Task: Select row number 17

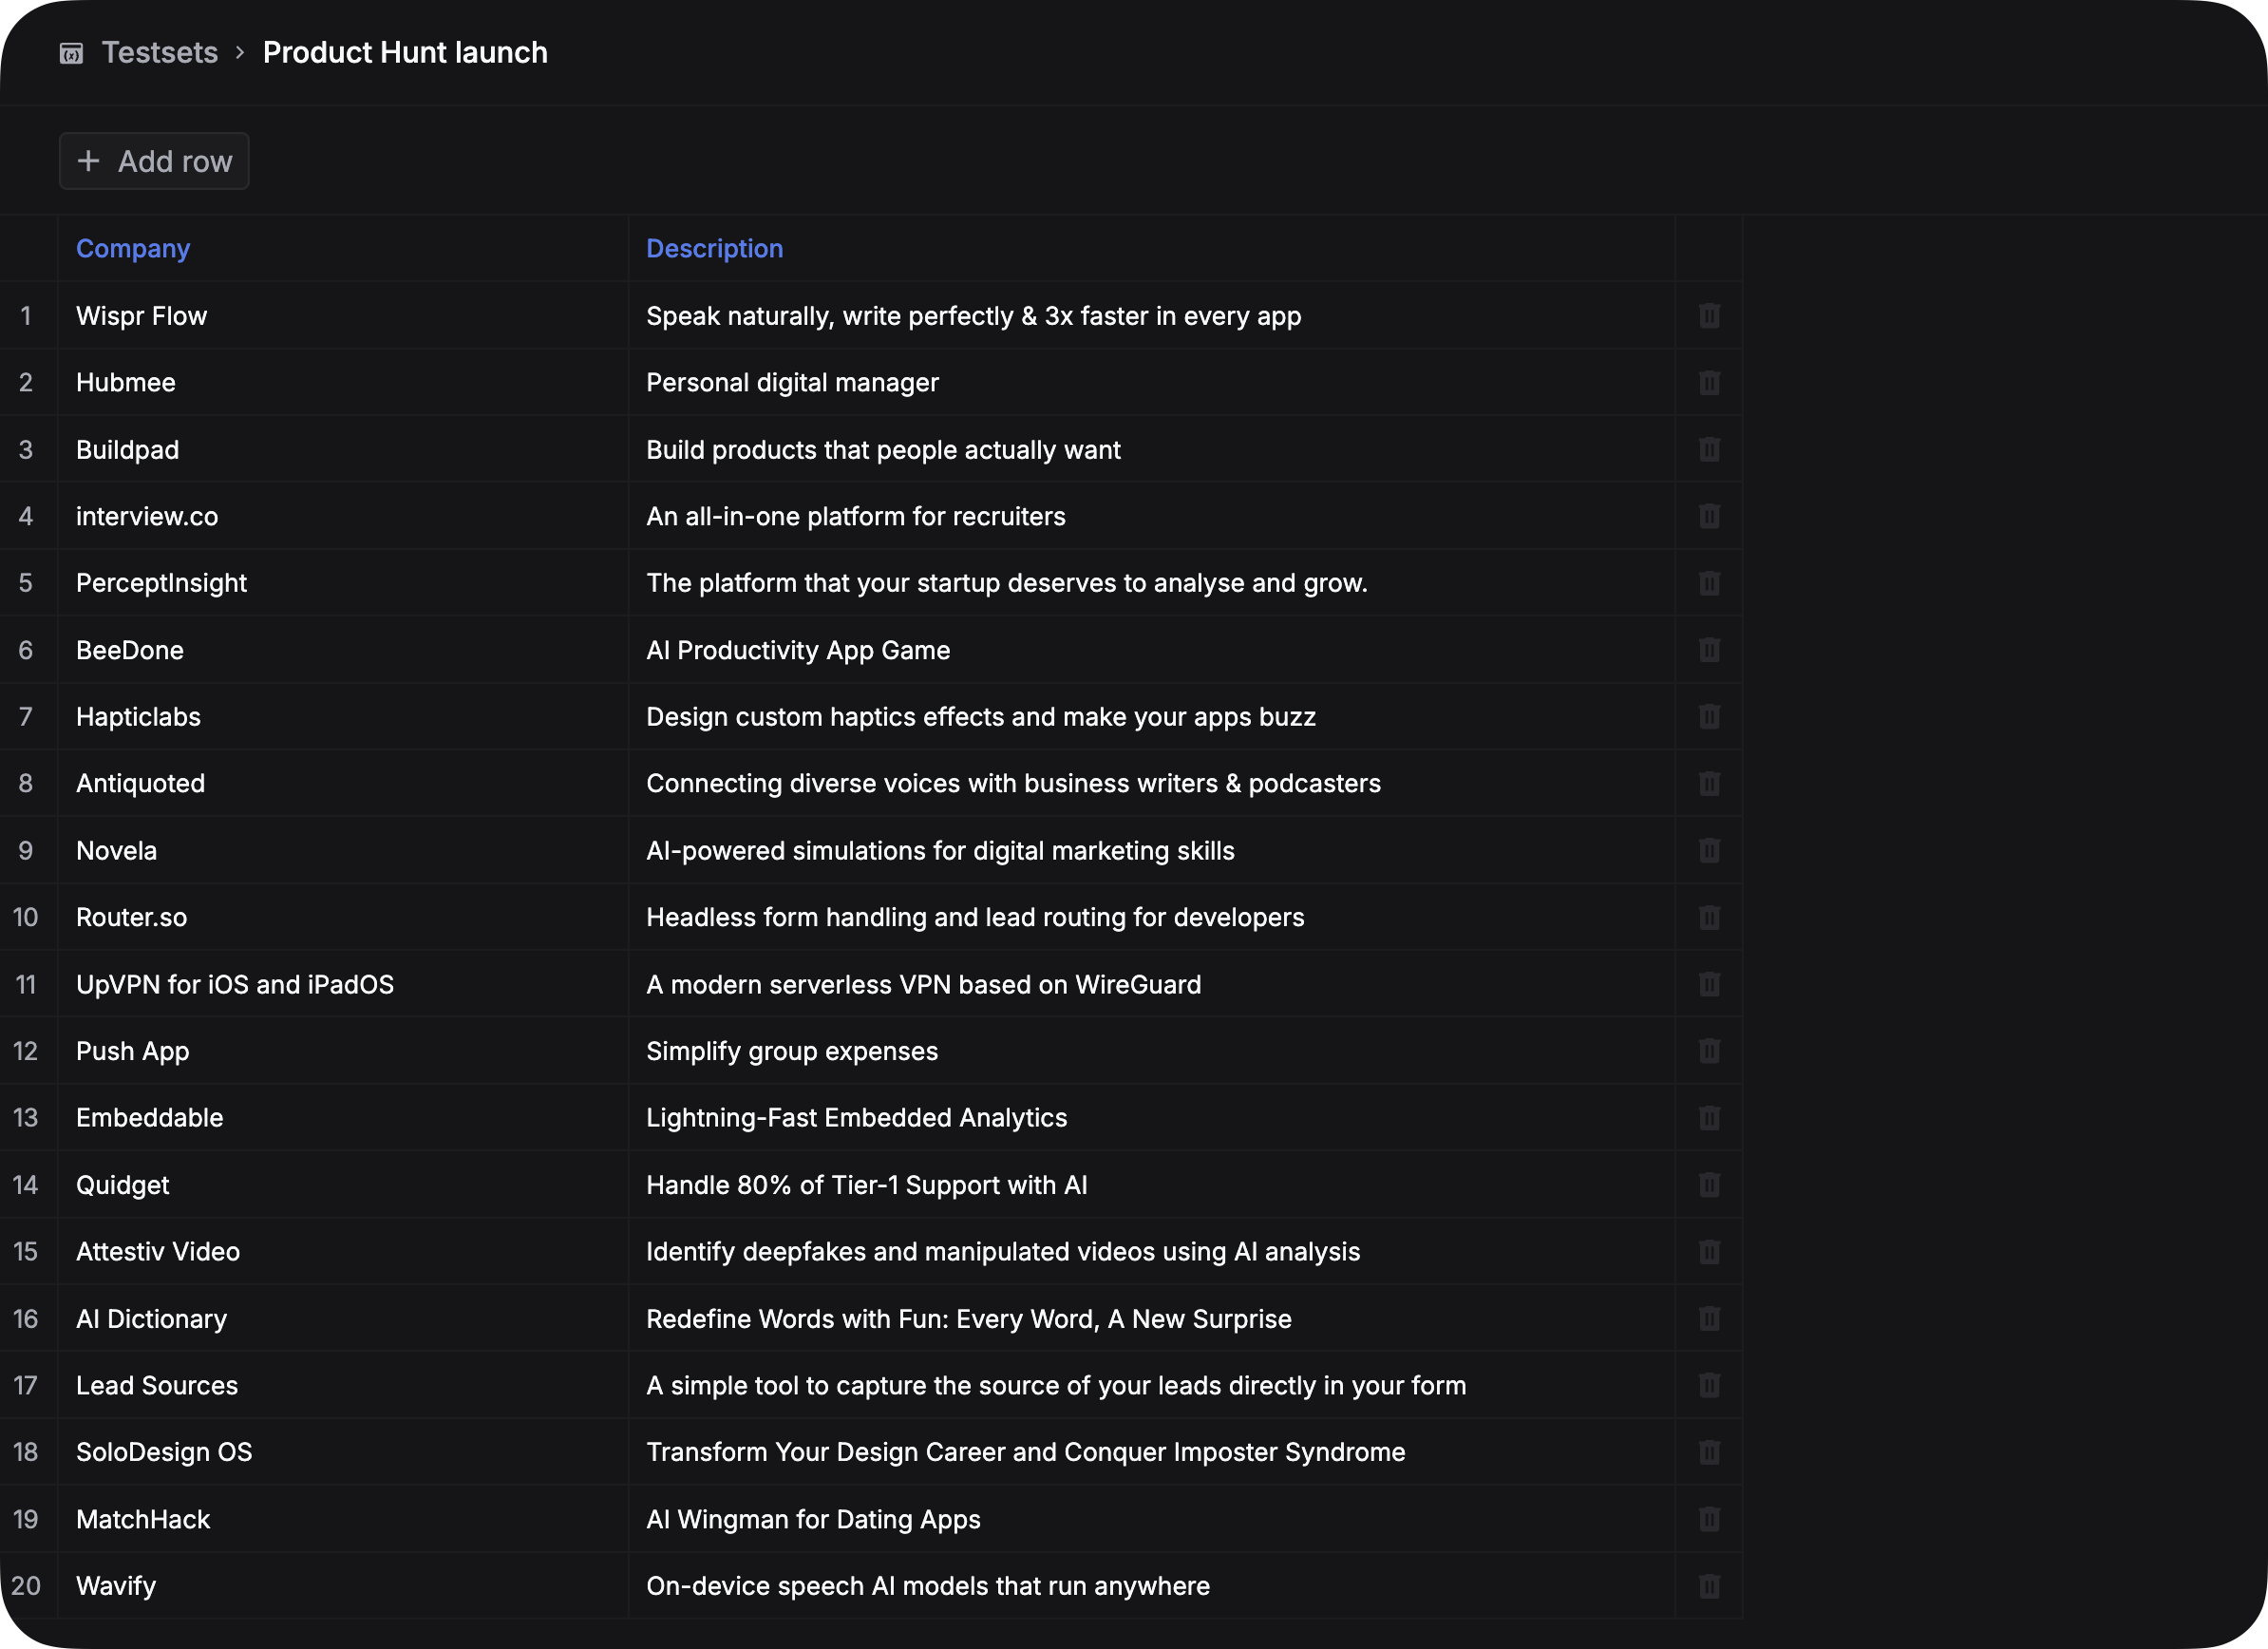Action: 26,1386
